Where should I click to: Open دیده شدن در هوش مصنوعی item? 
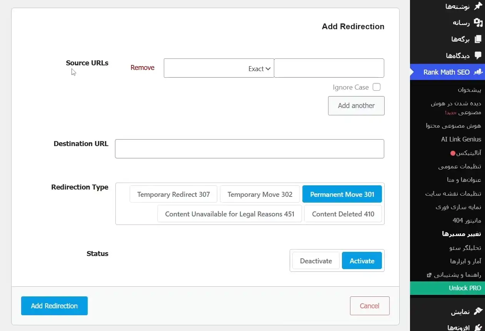pyautogui.click(x=456, y=108)
